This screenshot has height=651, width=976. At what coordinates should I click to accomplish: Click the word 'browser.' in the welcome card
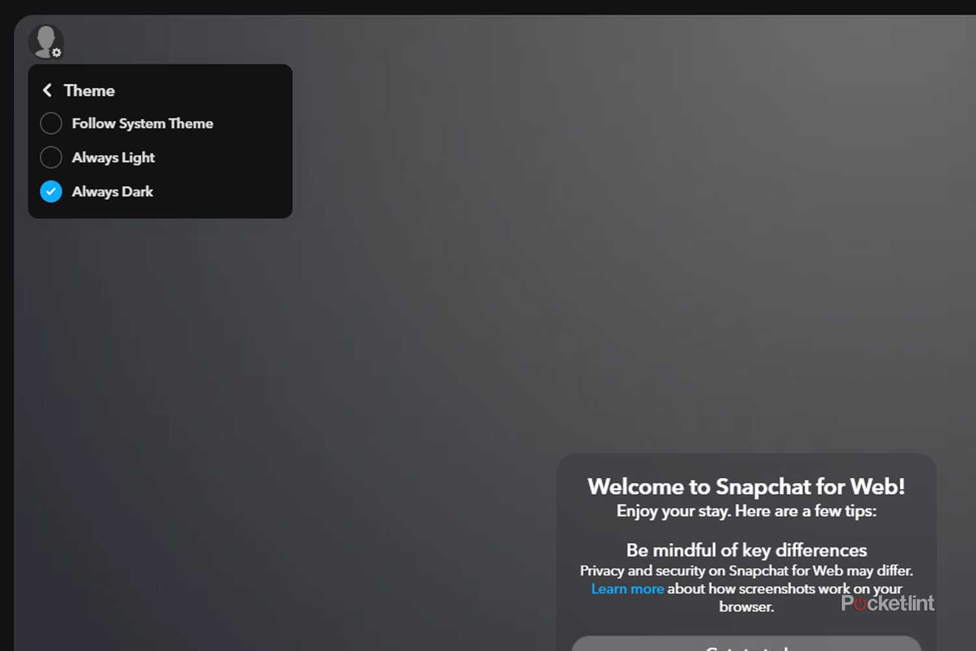click(746, 607)
